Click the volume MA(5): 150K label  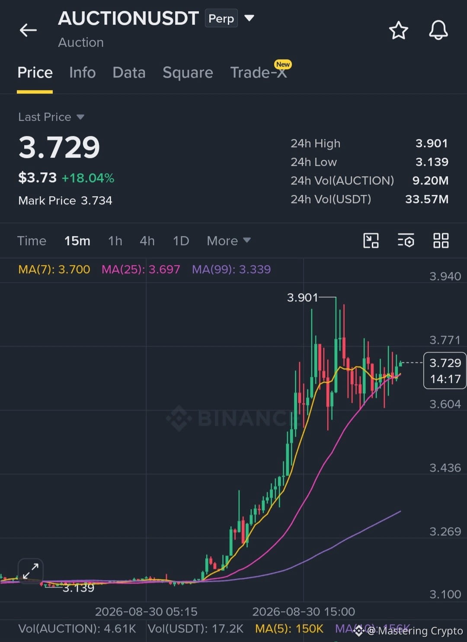point(289,629)
